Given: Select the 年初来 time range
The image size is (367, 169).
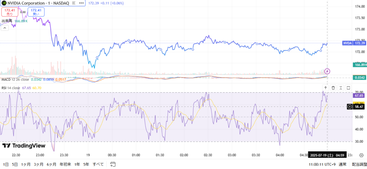Looking at the screenshot, I should 65,164.
